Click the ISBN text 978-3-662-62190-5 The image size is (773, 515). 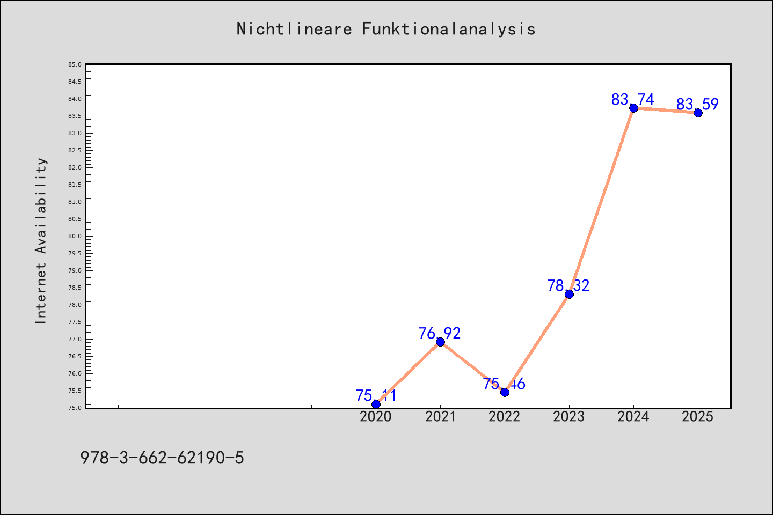coord(162,458)
